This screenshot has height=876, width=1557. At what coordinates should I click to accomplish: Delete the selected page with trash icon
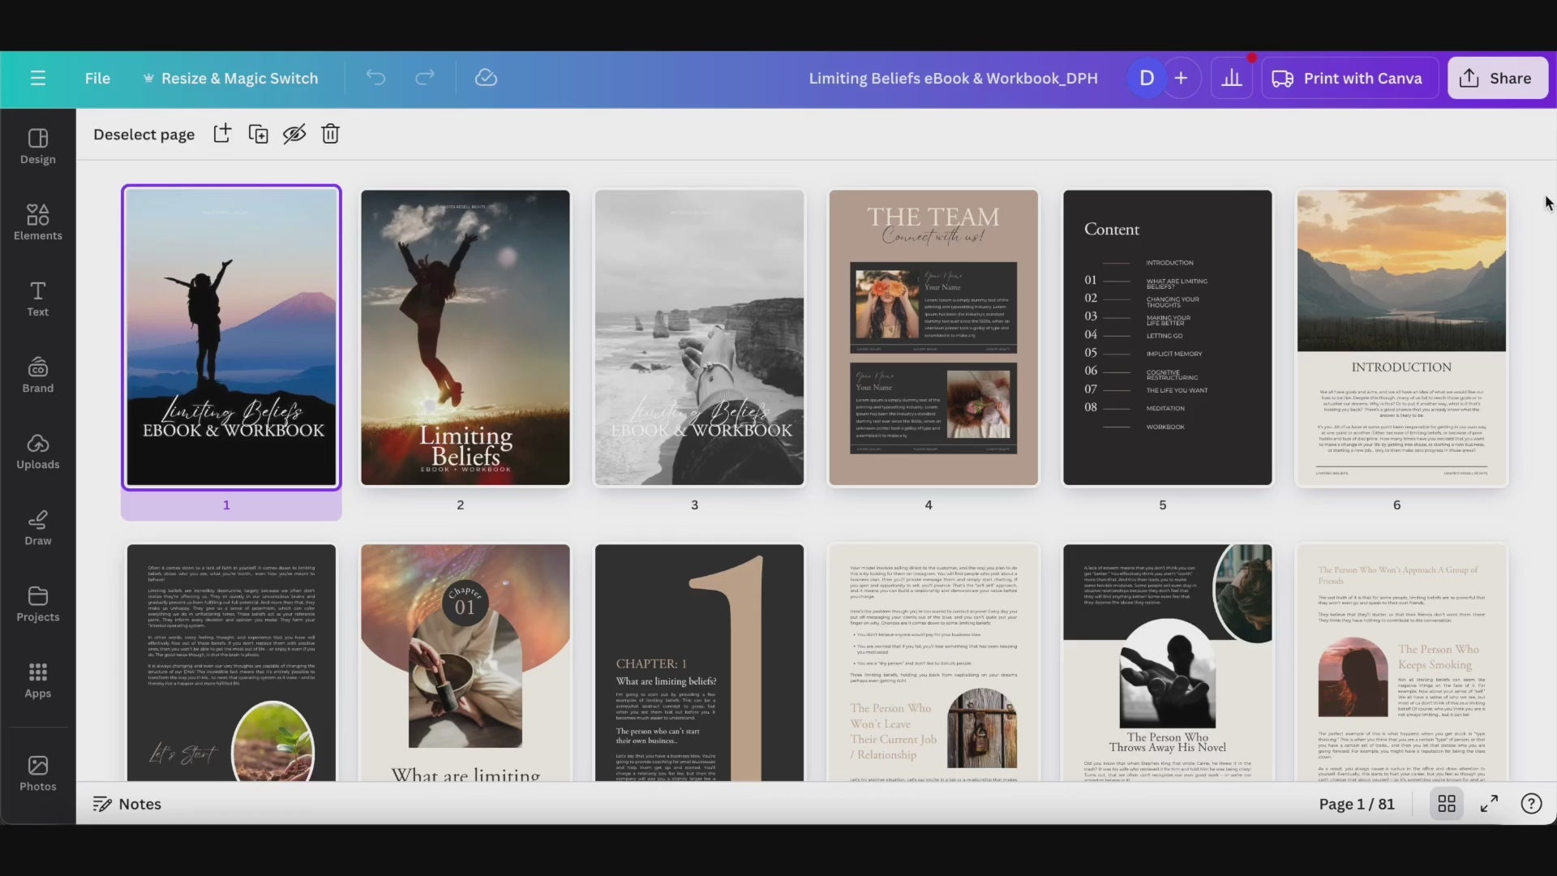330,134
